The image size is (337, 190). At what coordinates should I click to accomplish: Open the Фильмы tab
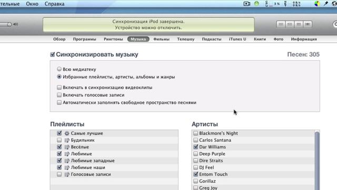(x=162, y=39)
